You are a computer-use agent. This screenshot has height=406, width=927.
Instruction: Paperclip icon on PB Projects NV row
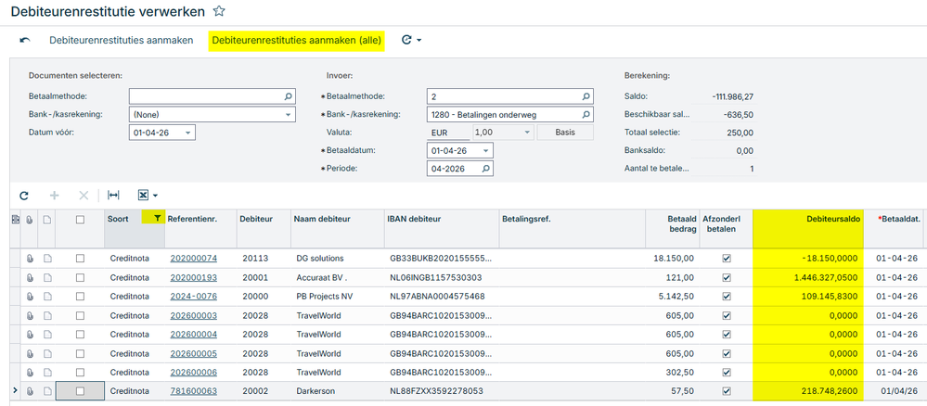[x=29, y=296]
